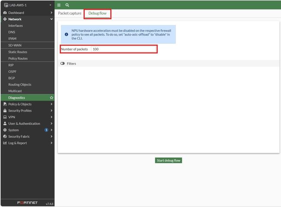Switch to the Packet capture tab

coord(70,13)
